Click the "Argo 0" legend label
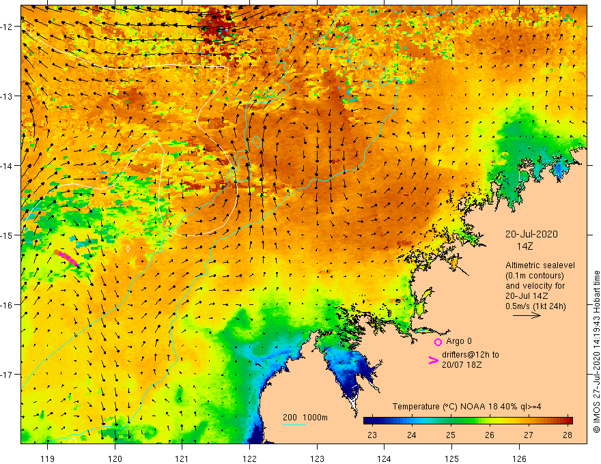 (459, 341)
